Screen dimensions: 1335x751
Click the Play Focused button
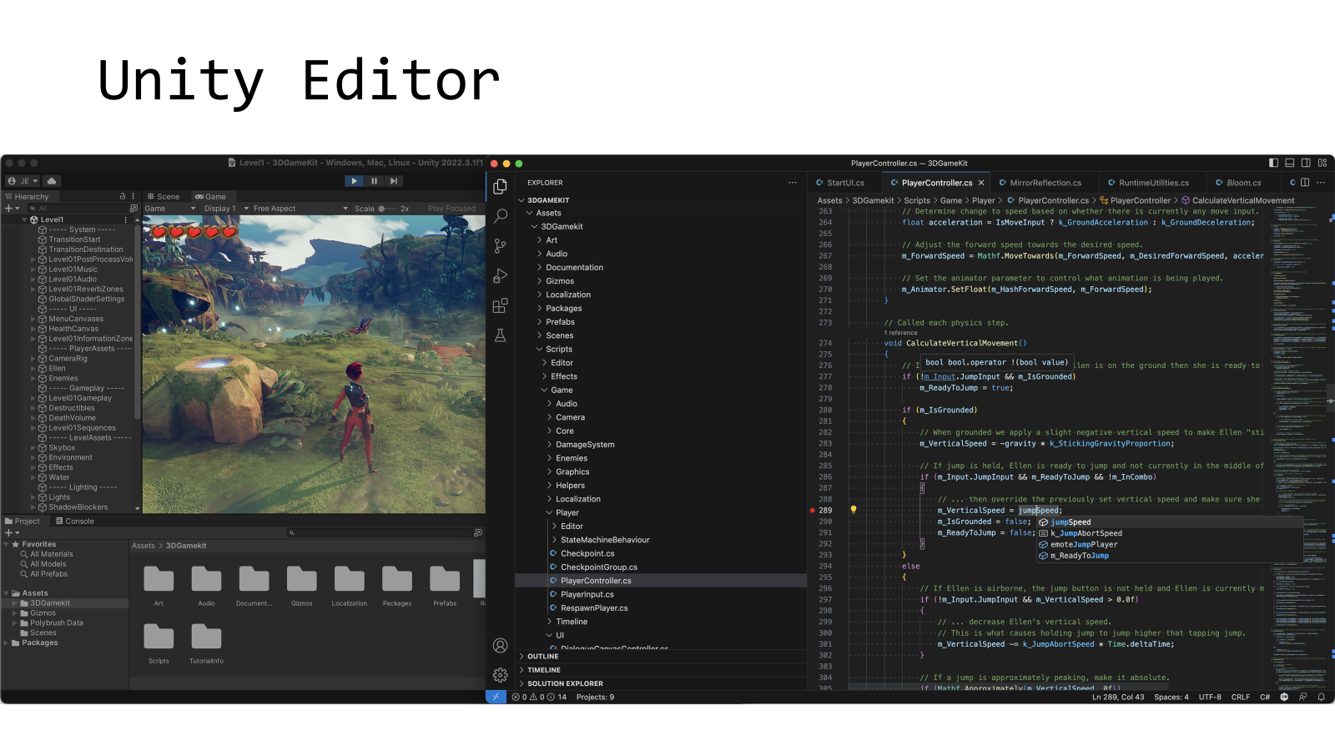pos(451,209)
